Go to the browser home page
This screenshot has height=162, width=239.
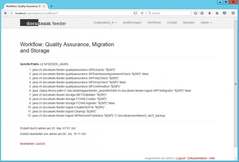[x=216, y=13]
